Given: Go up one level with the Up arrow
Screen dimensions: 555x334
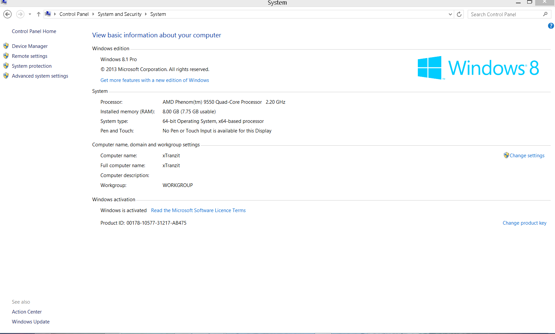Looking at the screenshot, I should tap(39, 14).
